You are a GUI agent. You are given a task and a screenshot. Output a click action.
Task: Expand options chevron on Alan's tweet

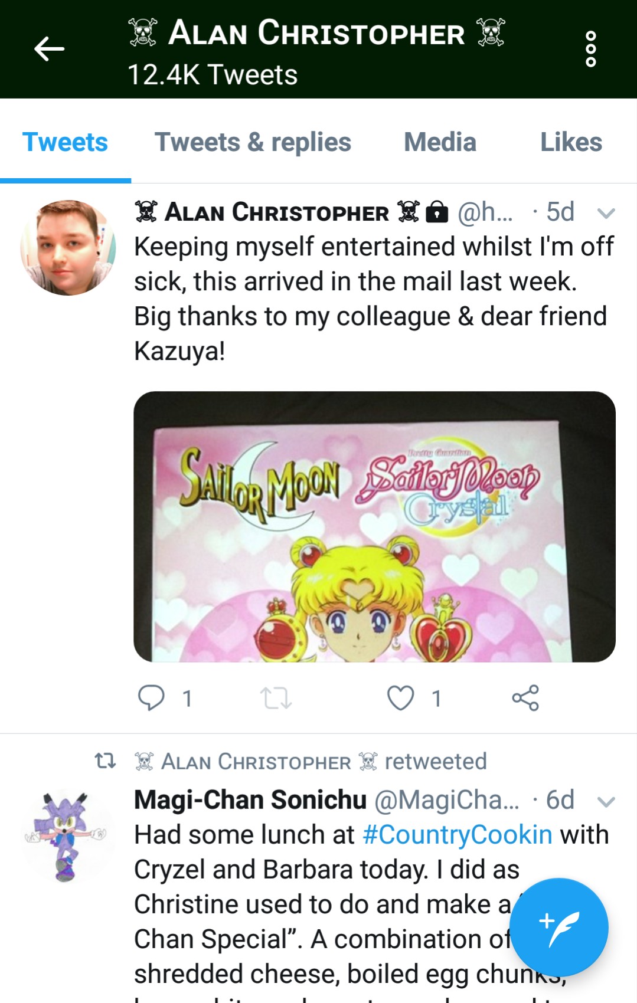606,213
